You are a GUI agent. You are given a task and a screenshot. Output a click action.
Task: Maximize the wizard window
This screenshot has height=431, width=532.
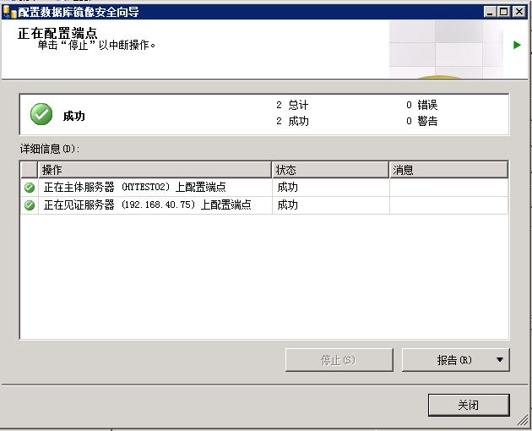504,12
